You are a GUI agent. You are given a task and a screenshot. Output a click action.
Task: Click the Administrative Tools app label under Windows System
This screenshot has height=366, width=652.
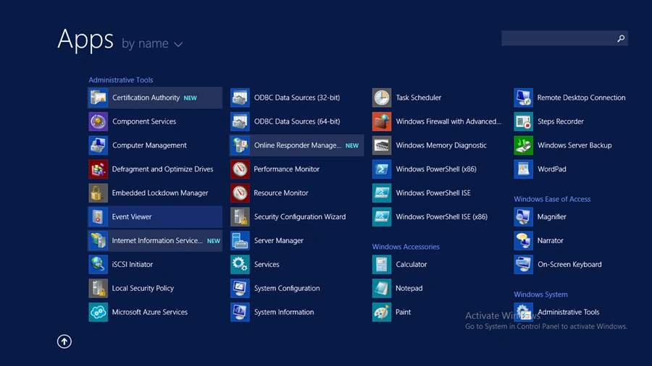(569, 312)
